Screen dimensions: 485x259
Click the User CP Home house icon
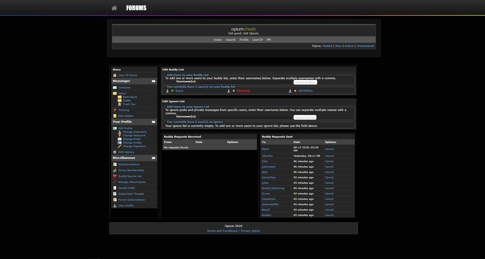tap(115, 75)
